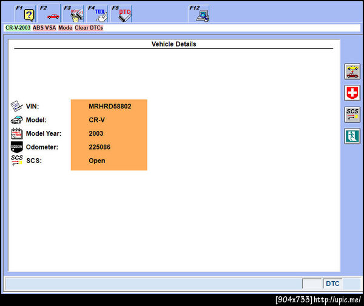The height and width of the screenshot is (306, 364).
Task: Open the F12 computer diagnostics icon
Action: click(199, 14)
